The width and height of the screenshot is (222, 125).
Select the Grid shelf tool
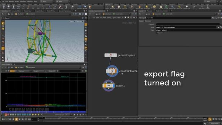23,7
